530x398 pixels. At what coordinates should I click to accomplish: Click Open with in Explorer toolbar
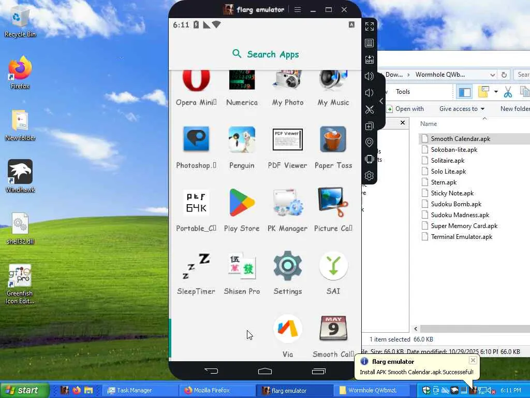point(405,109)
